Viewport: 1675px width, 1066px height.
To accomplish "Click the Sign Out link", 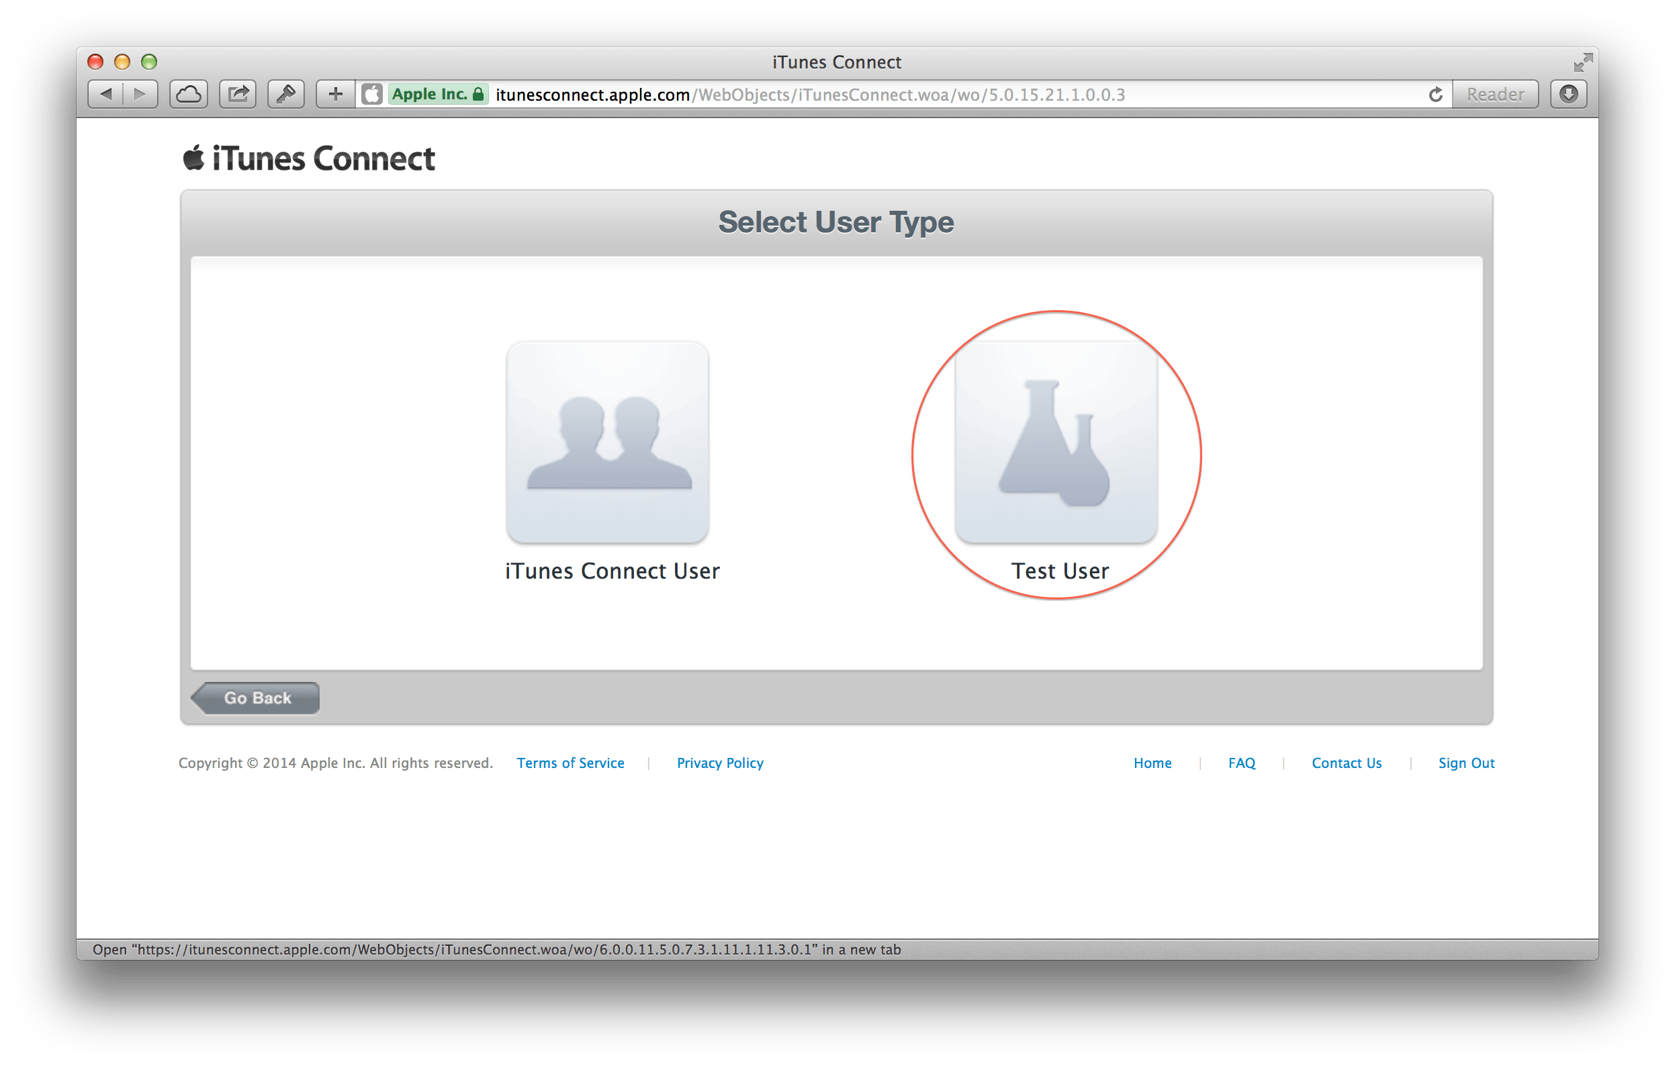I will 1465,763.
